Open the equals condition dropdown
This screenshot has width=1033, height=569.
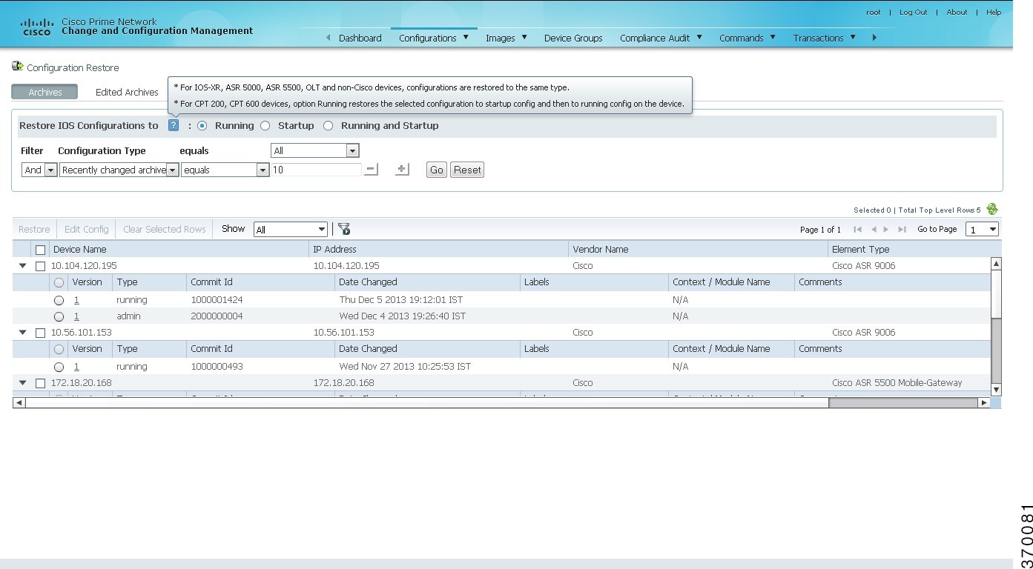pyautogui.click(x=225, y=170)
